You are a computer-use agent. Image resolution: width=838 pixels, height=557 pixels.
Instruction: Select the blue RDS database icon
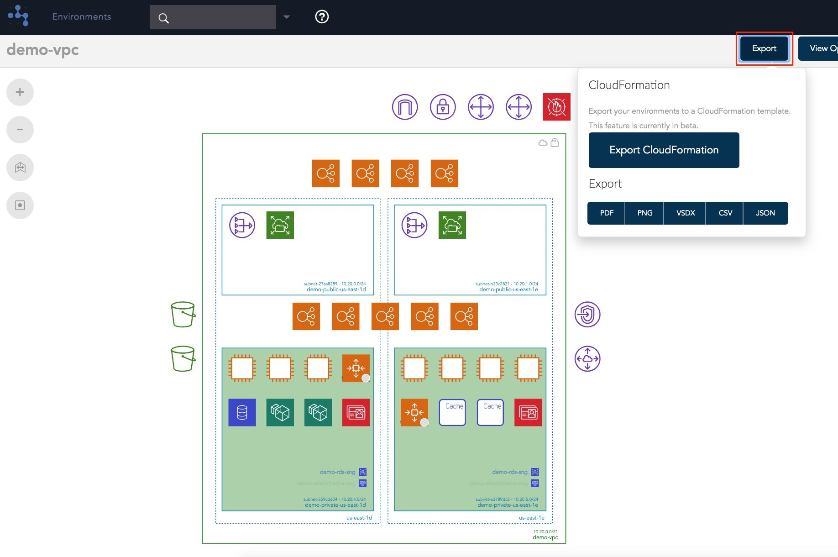[242, 413]
